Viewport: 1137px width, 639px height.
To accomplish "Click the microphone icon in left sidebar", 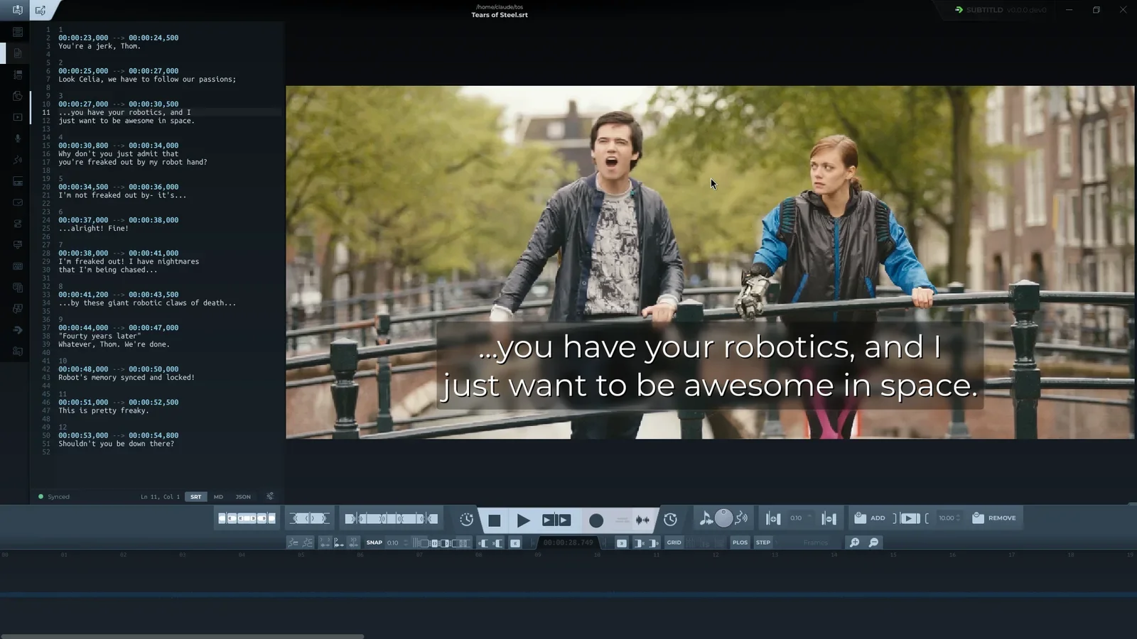I will point(18,138).
